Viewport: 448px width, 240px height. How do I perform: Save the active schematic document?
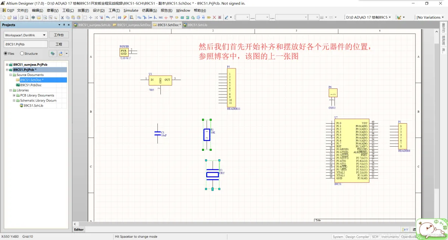tap(15, 17)
